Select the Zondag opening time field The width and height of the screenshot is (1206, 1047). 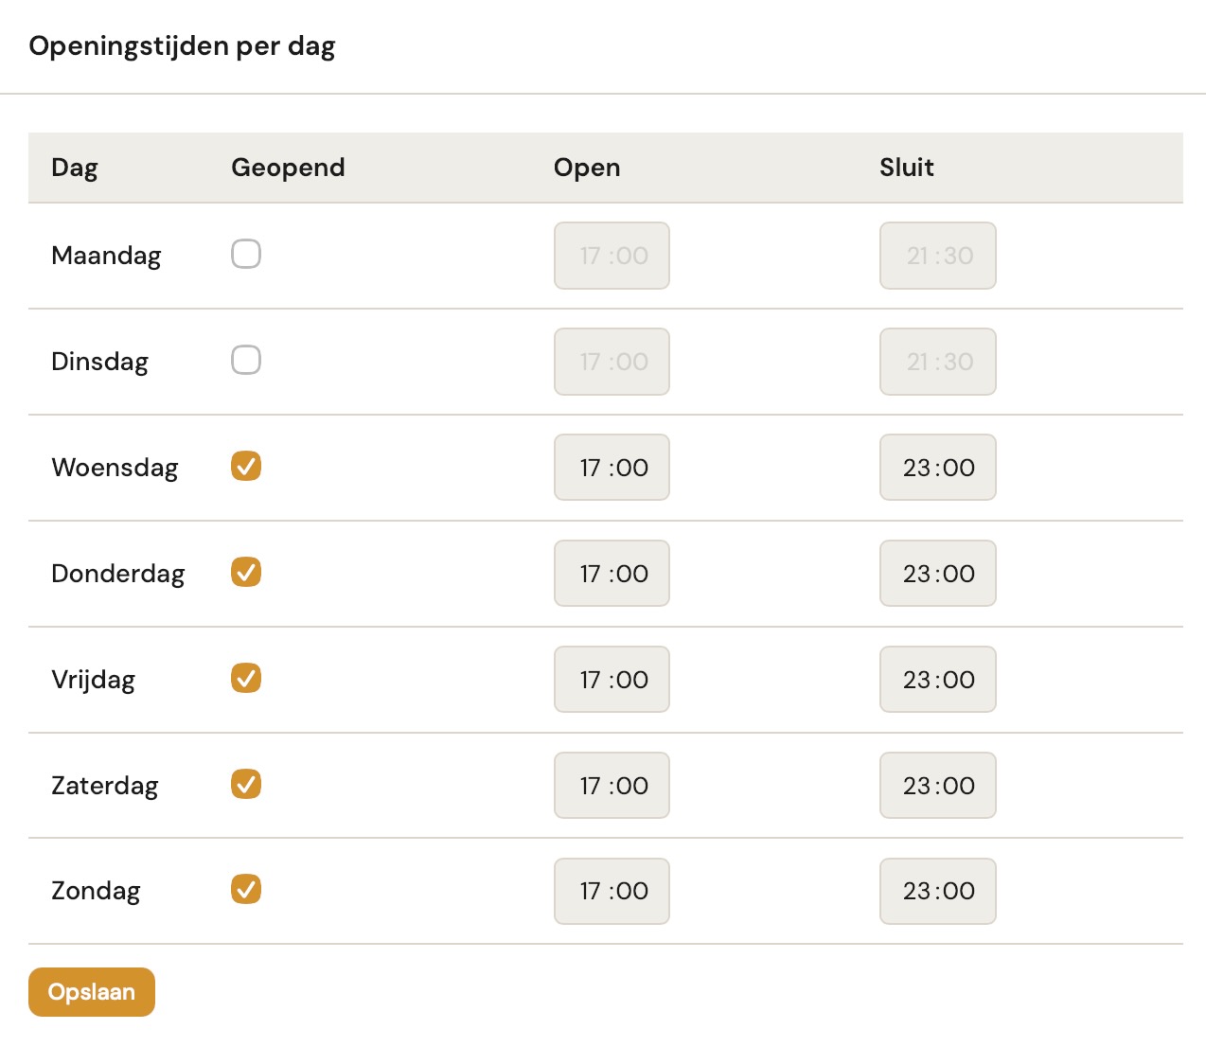[612, 890]
